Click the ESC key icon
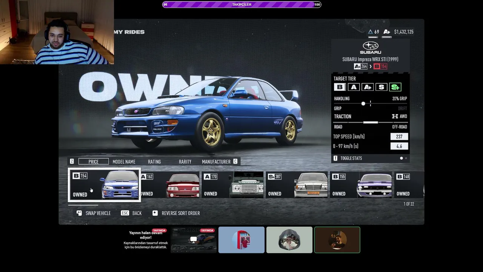Screen dimensions: 483x272 (125, 213)
